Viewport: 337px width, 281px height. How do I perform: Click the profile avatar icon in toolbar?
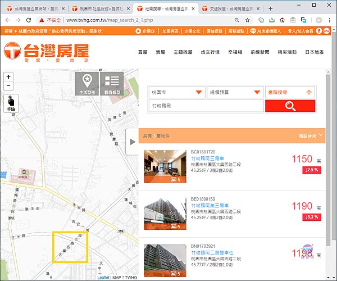click(x=319, y=20)
